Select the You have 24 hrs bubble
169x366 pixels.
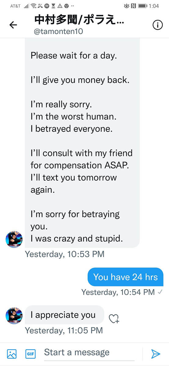pos(125,277)
